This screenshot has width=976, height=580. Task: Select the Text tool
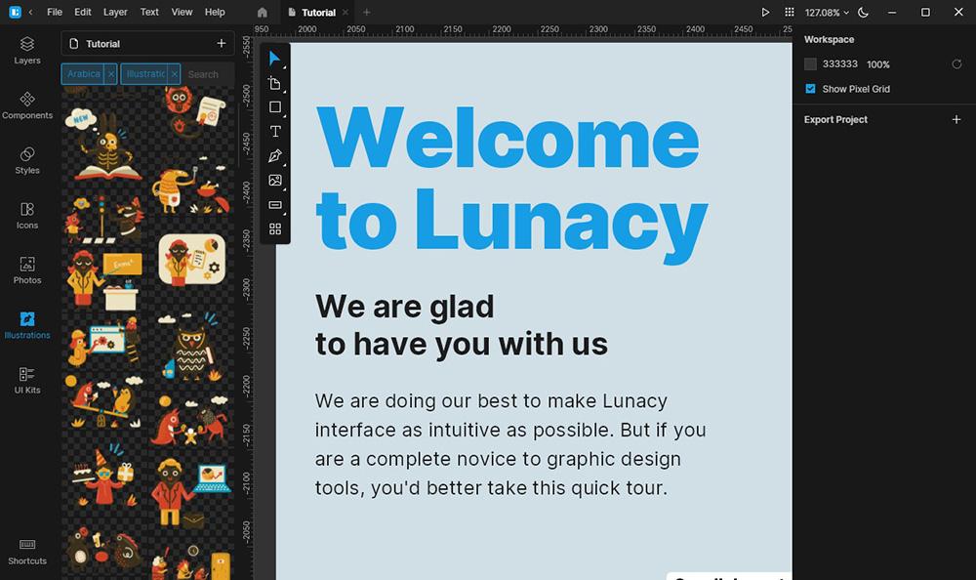pyautogui.click(x=275, y=131)
